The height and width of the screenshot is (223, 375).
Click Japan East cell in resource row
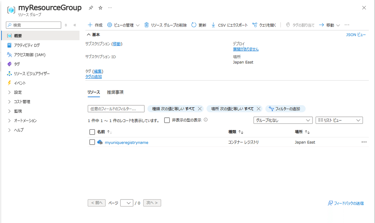click(x=305, y=142)
